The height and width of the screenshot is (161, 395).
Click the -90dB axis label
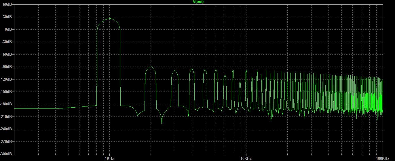(7, 67)
